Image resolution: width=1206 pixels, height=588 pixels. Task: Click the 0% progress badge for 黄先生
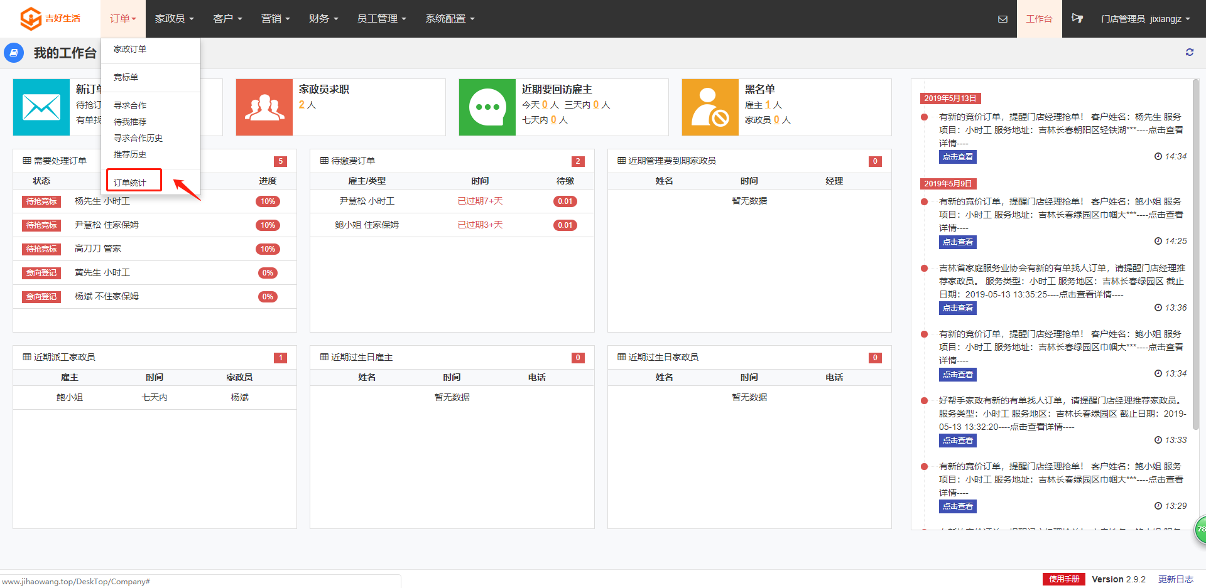click(x=268, y=273)
